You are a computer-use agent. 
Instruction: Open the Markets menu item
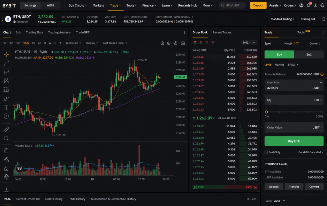pyautogui.click(x=98, y=5)
